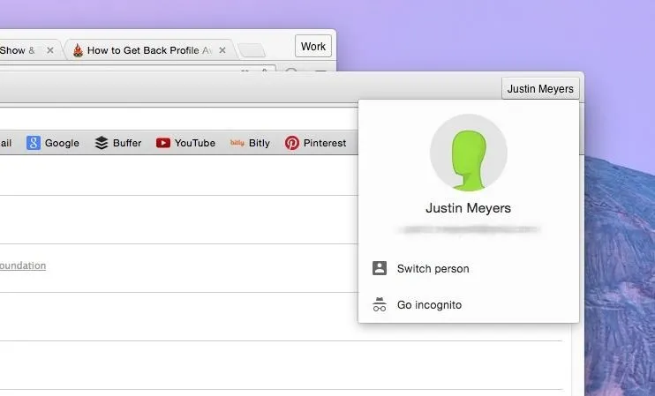The image size is (655, 396).
Task: Open the YouTube bookmark
Action: point(185,143)
